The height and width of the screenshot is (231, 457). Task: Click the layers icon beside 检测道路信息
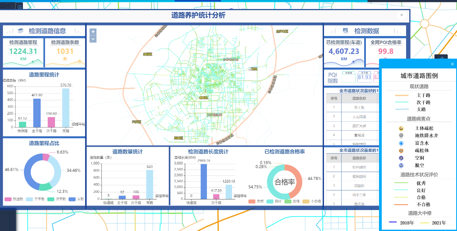[x=21, y=31]
